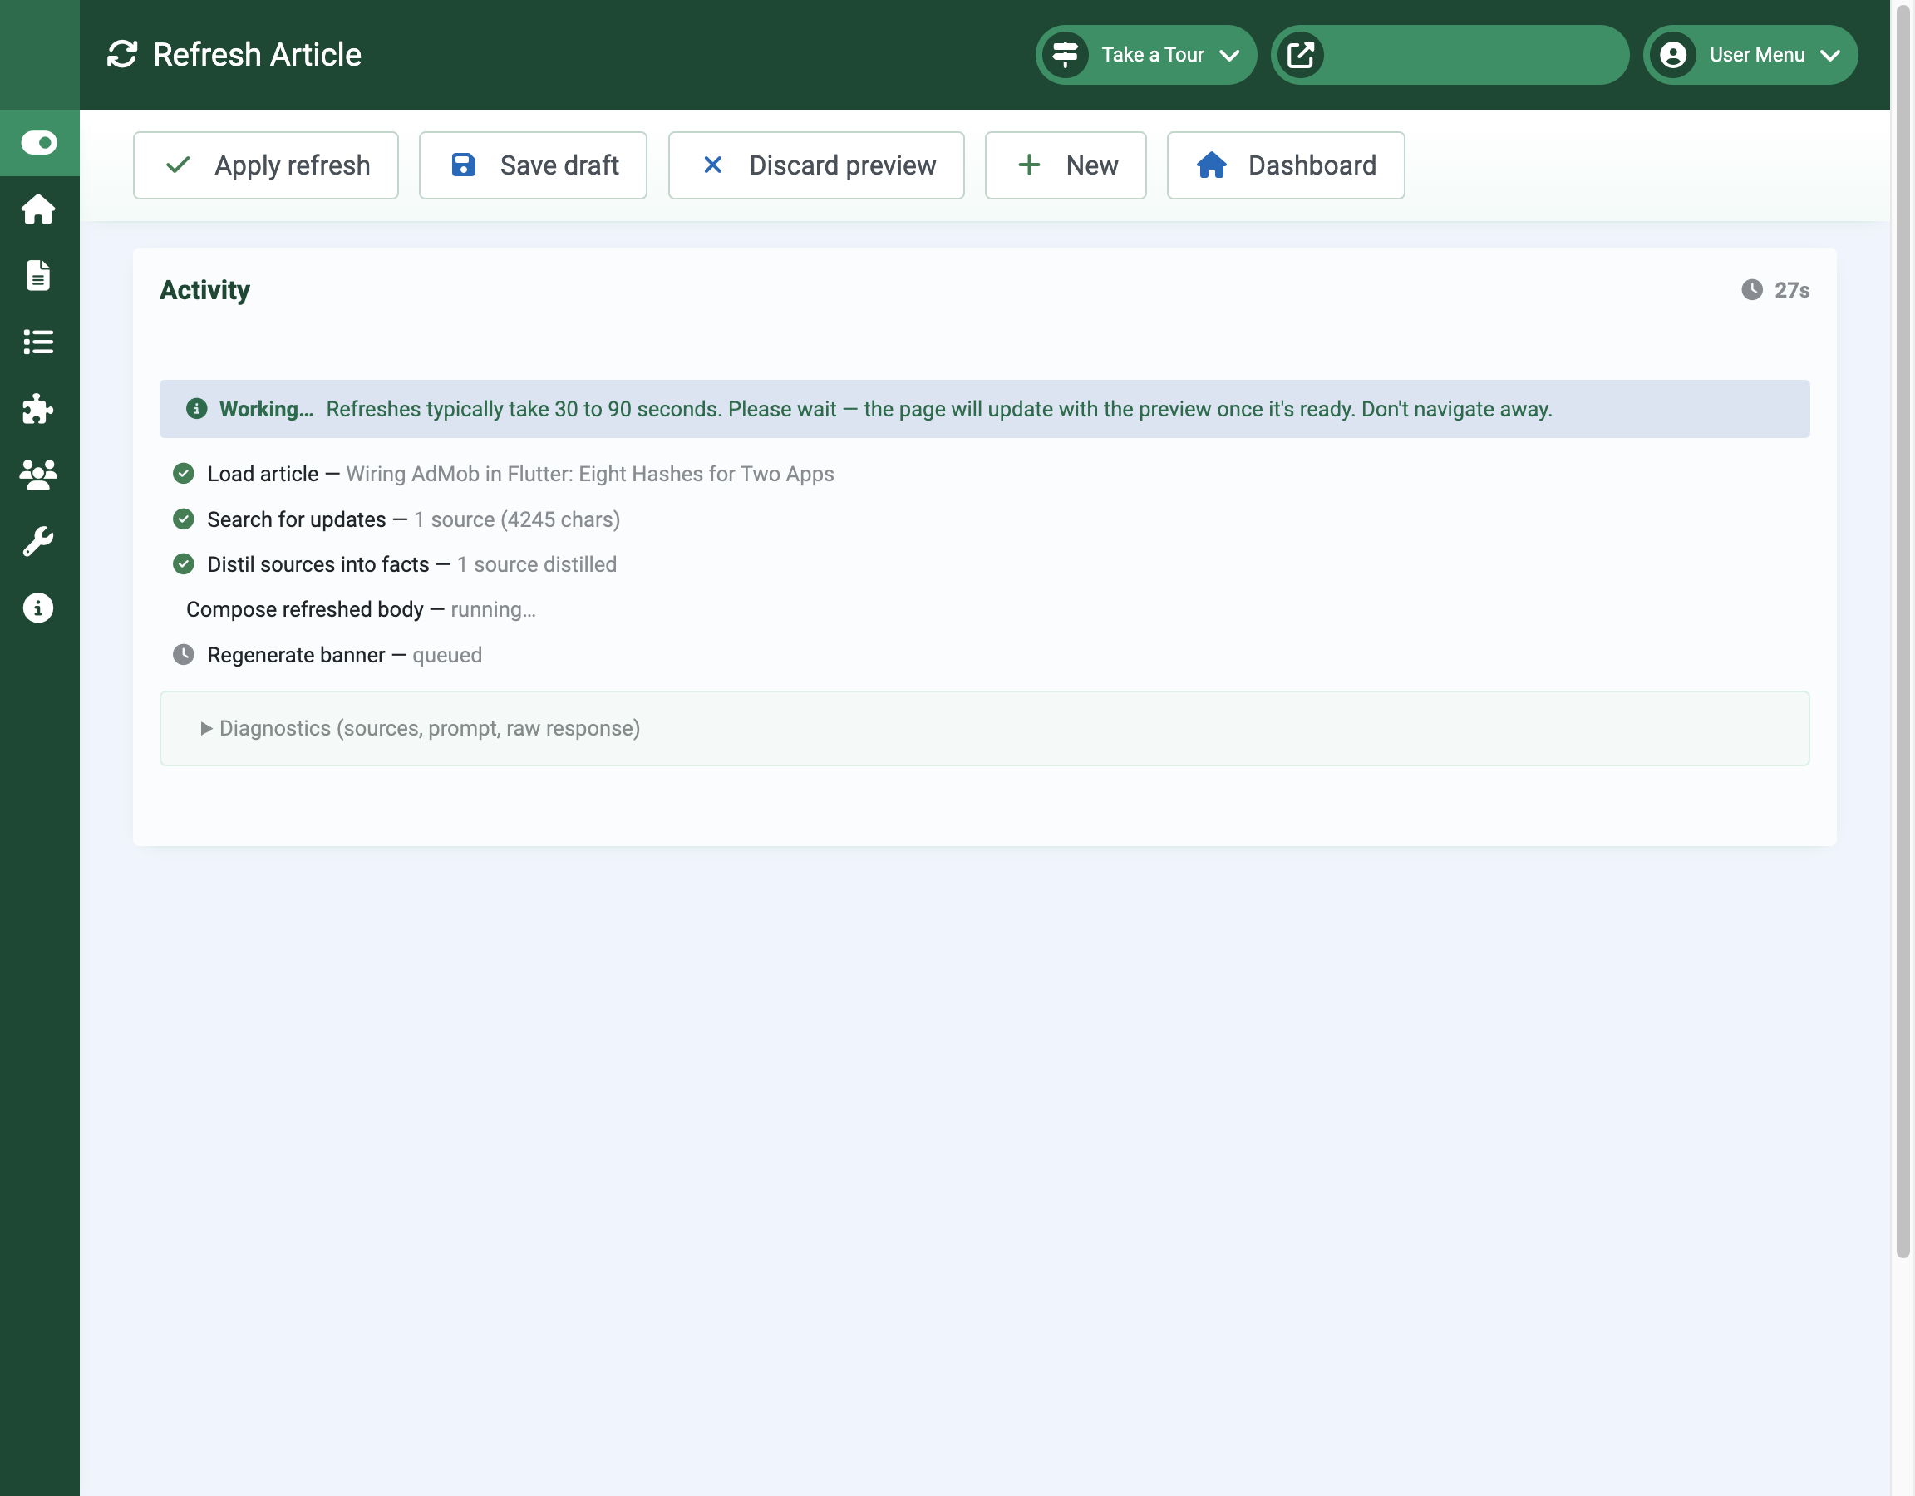The height and width of the screenshot is (1496, 1915).
Task: Click the vertical page scrollbar
Action: click(1902, 632)
